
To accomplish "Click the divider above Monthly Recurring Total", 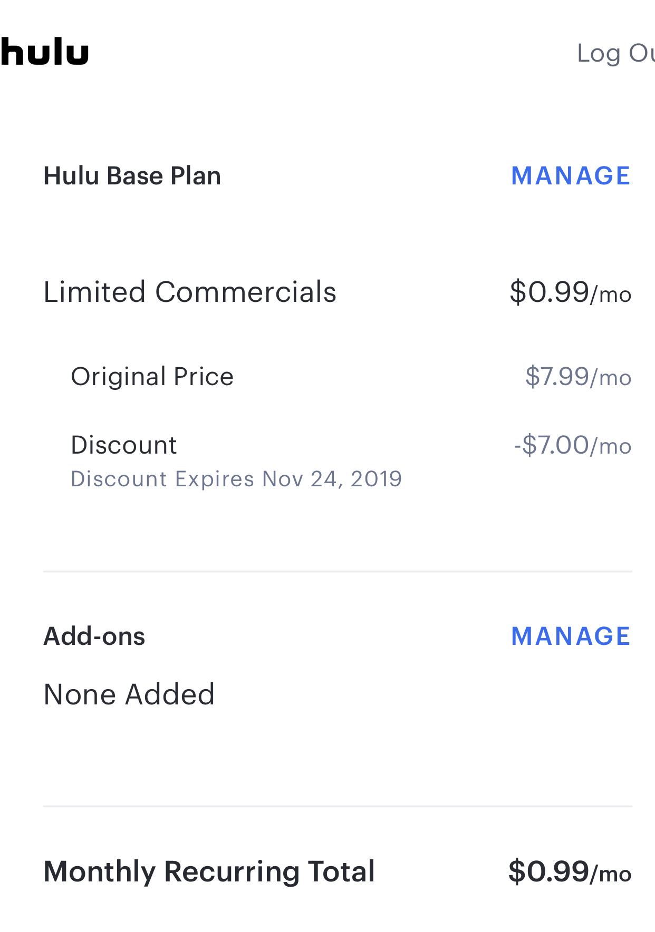I will tap(338, 806).
